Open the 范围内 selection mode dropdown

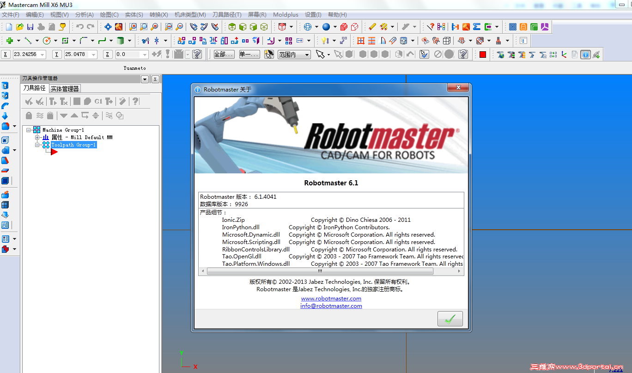pos(307,55)
